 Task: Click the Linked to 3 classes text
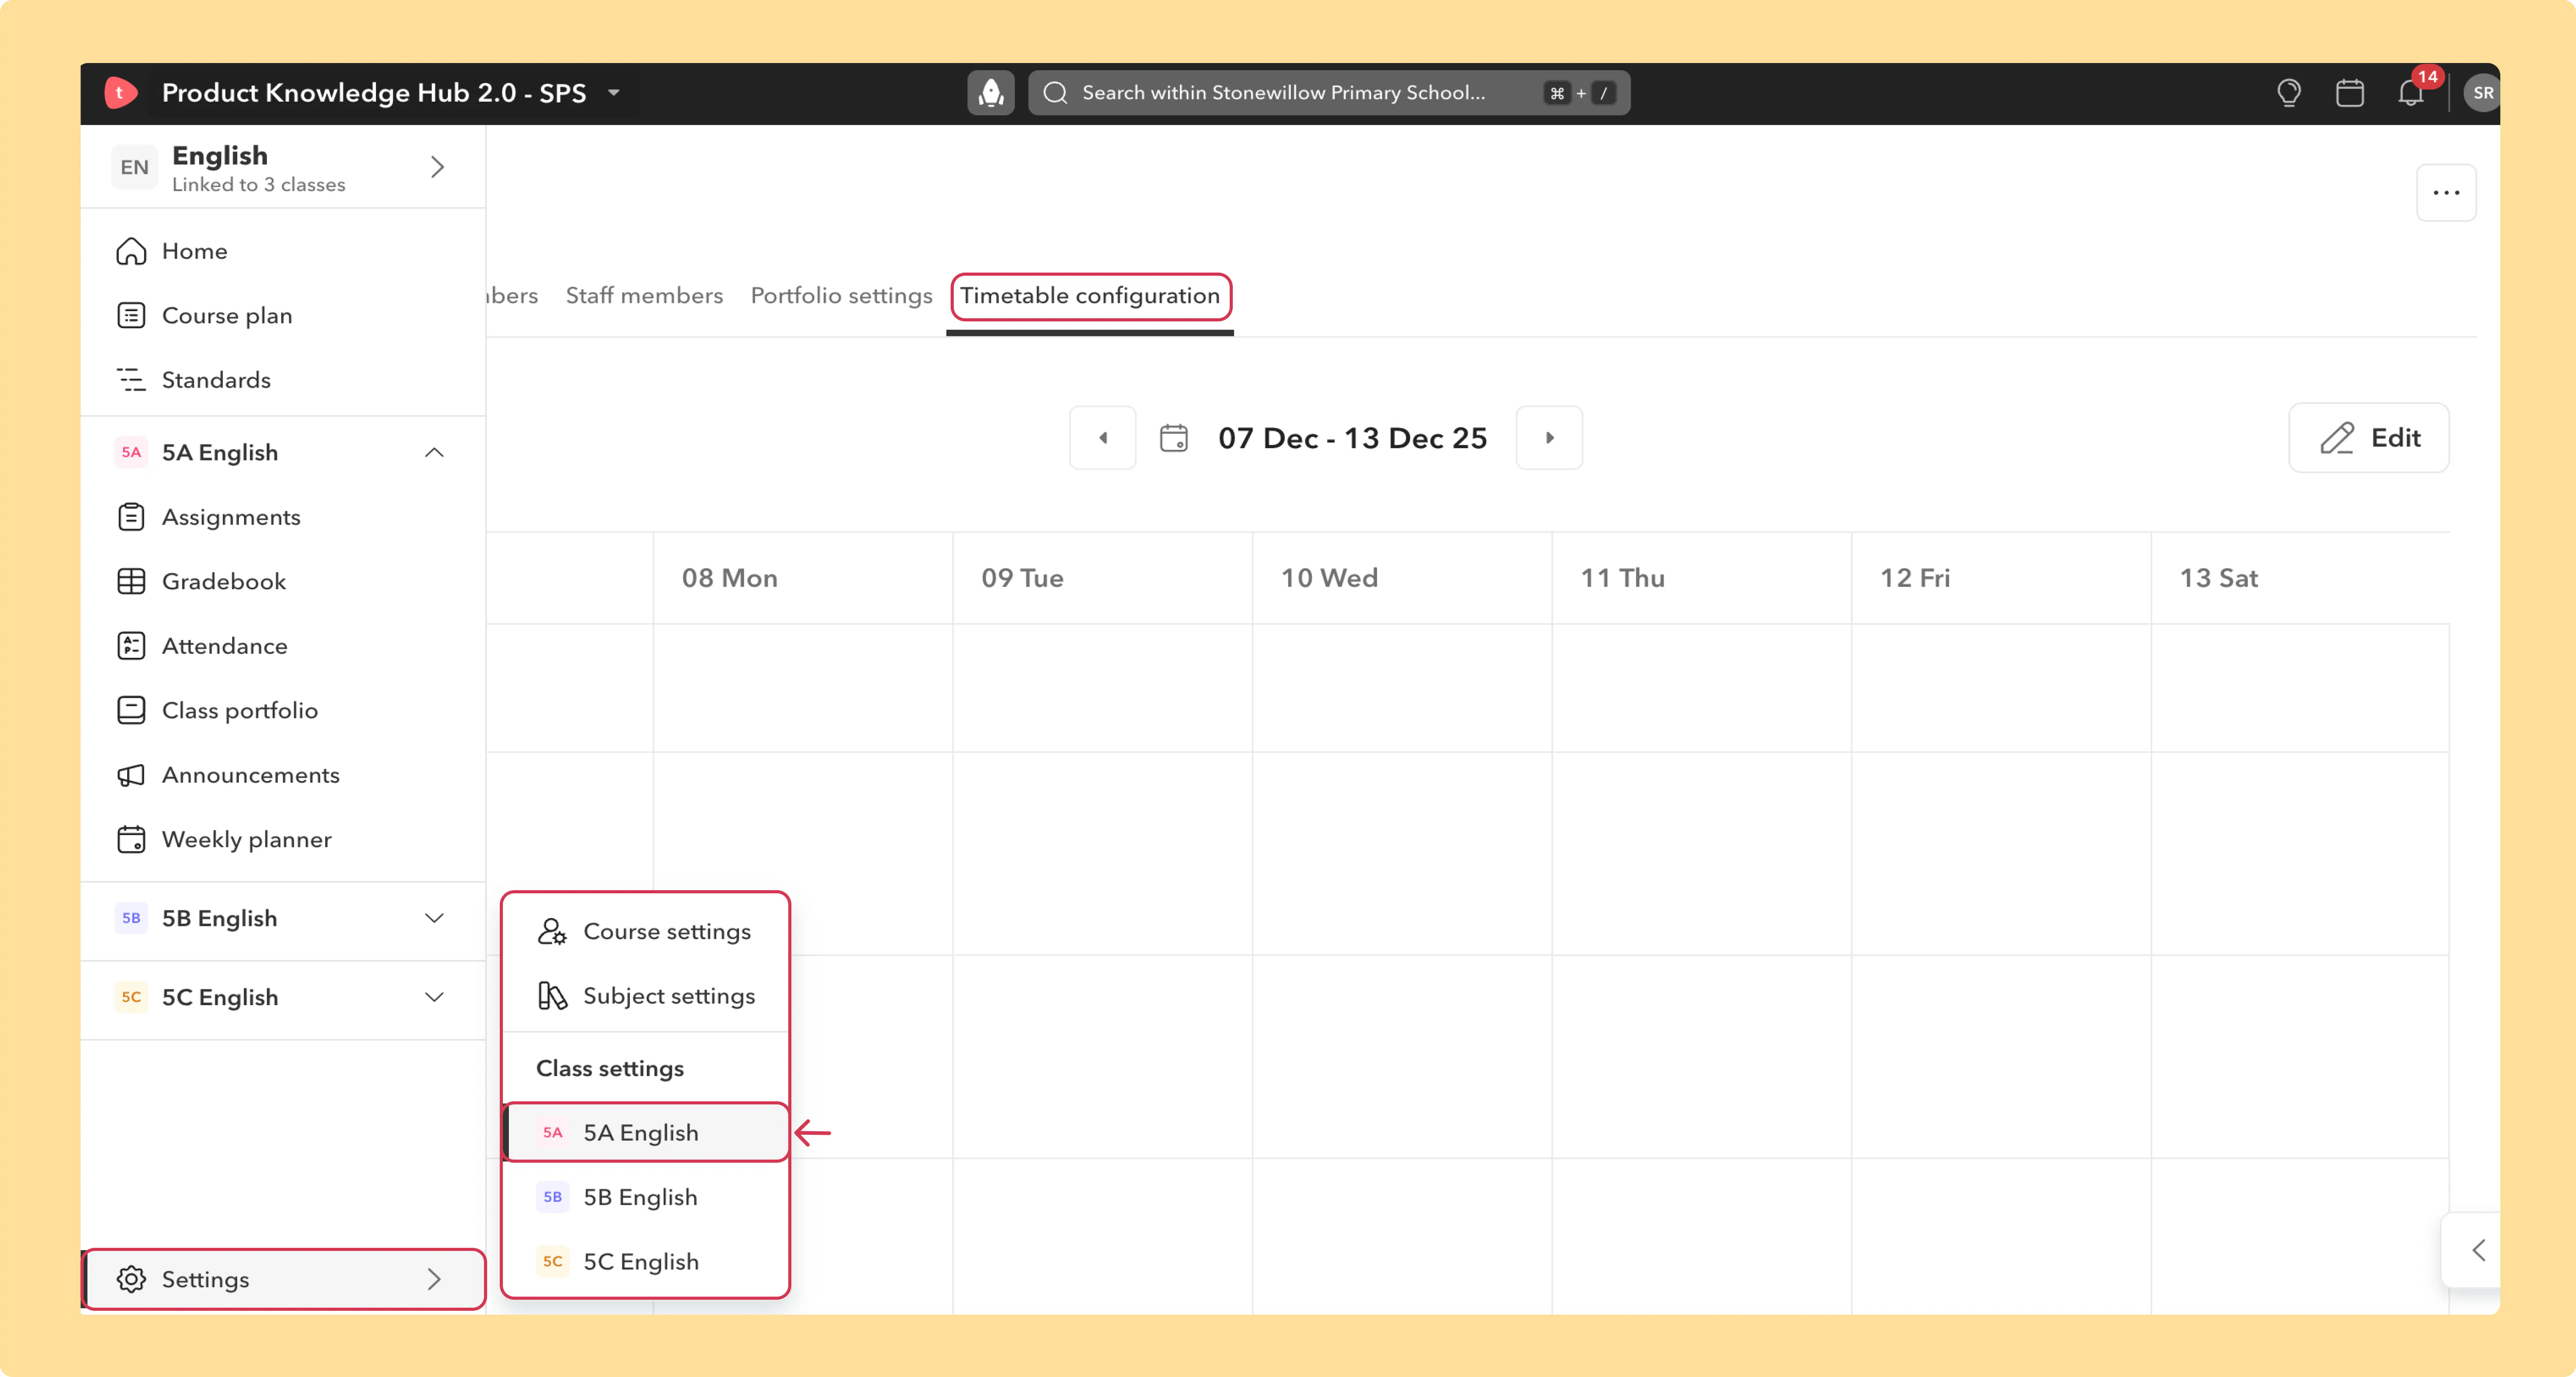(x=258, y=185)
